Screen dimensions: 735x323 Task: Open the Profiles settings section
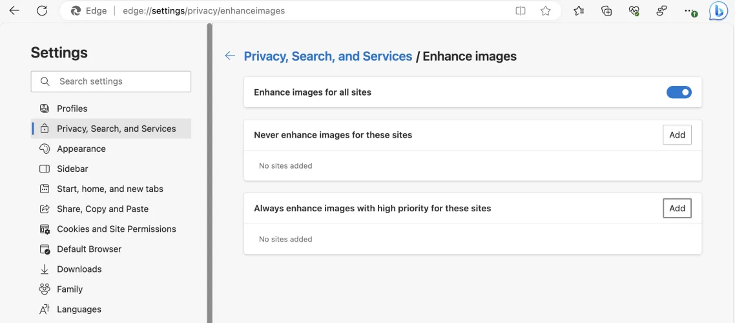pyautogui.click(x=72, y=109)
